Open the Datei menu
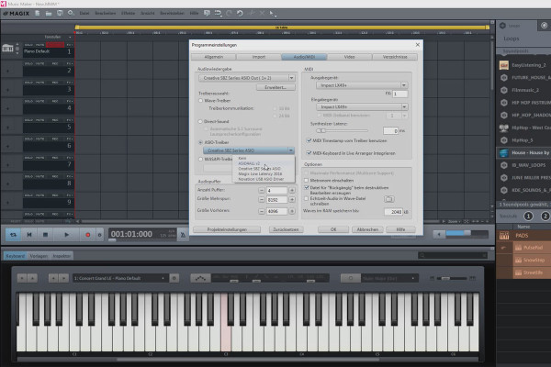This screenshot has width=551, height=367. (84, 14)
